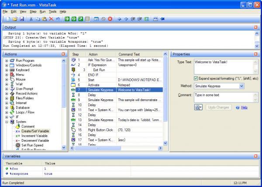Select the Increment Variable action
Image resolution: width=262 pixels, height=187 pixels.
coord(35,136)
